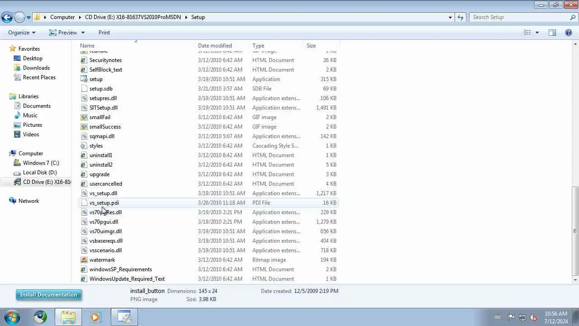Image resolution: width=579 pixels, height=326 pixels.
Task: Click the search magnifier icon
Action: click(x=573, y=17)
